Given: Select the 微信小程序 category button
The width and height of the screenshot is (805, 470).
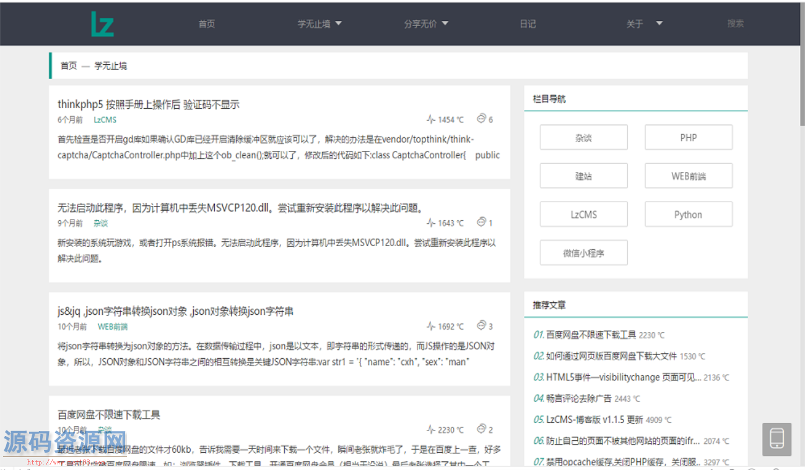Looking at the screenshot, I should click(583, 252).
